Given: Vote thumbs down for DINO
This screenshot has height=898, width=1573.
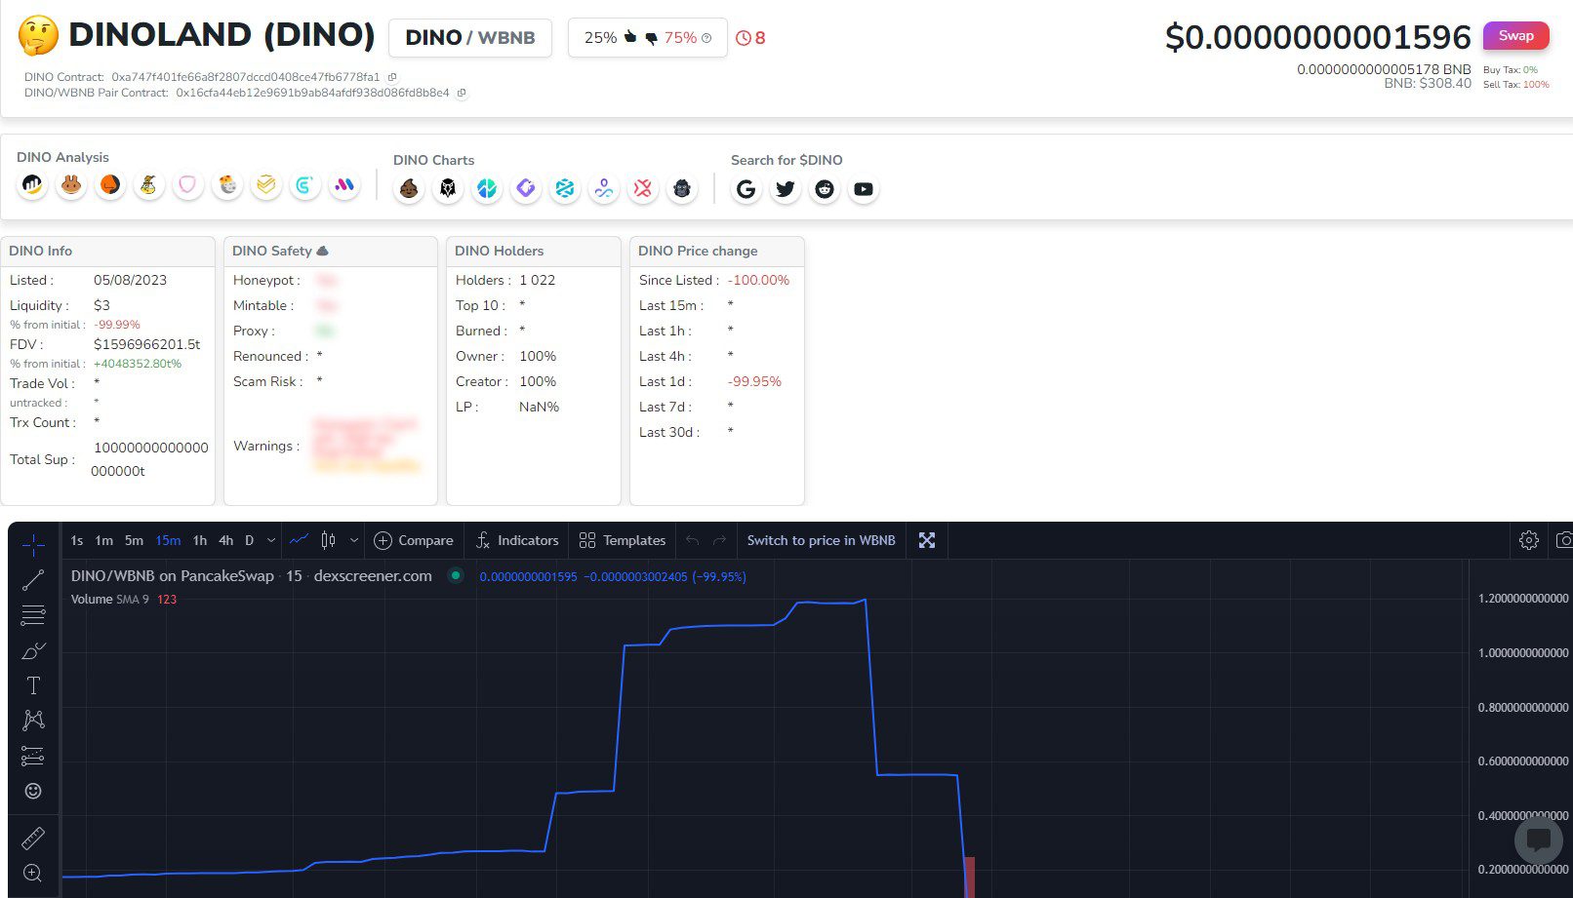Looking at the screenshot, I should (x=652, y=38).
